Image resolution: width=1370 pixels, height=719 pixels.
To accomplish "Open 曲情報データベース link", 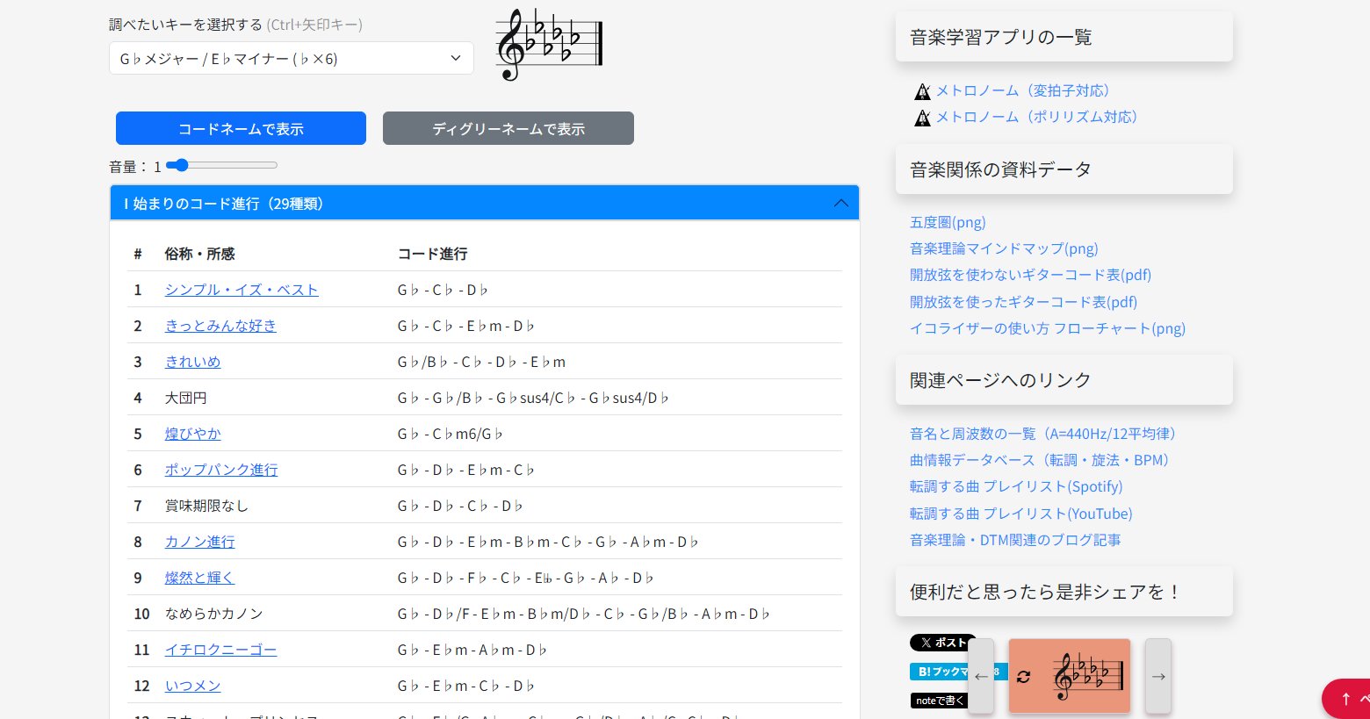I will pos(1042,460).
